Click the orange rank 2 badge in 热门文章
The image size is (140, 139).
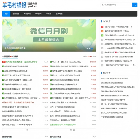[102, 31]
